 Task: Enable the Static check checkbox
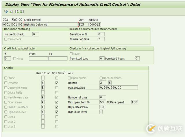pos(6,78)
